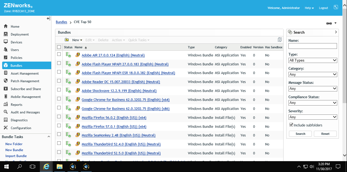Click the New Folder task link

coord(14,144)
